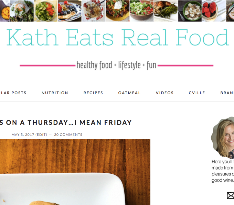Click the healthy food lifestyle fun tagline
The height and width of the screenshot is (205, 234).
click(x=116, y=65)
